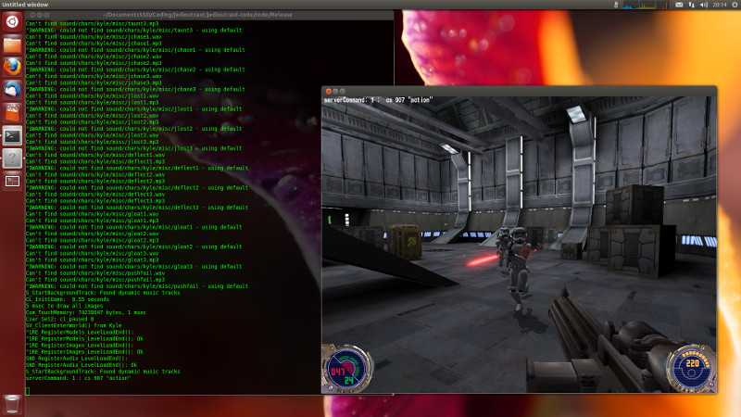
Task: Click 'Untitled window' title in top panel
Action: 25,5
